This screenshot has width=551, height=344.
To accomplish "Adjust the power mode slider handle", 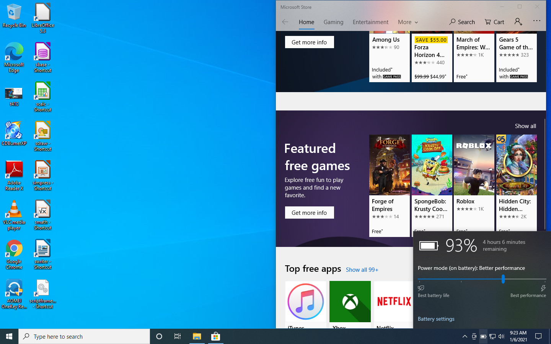I will (x=503, y=279).
